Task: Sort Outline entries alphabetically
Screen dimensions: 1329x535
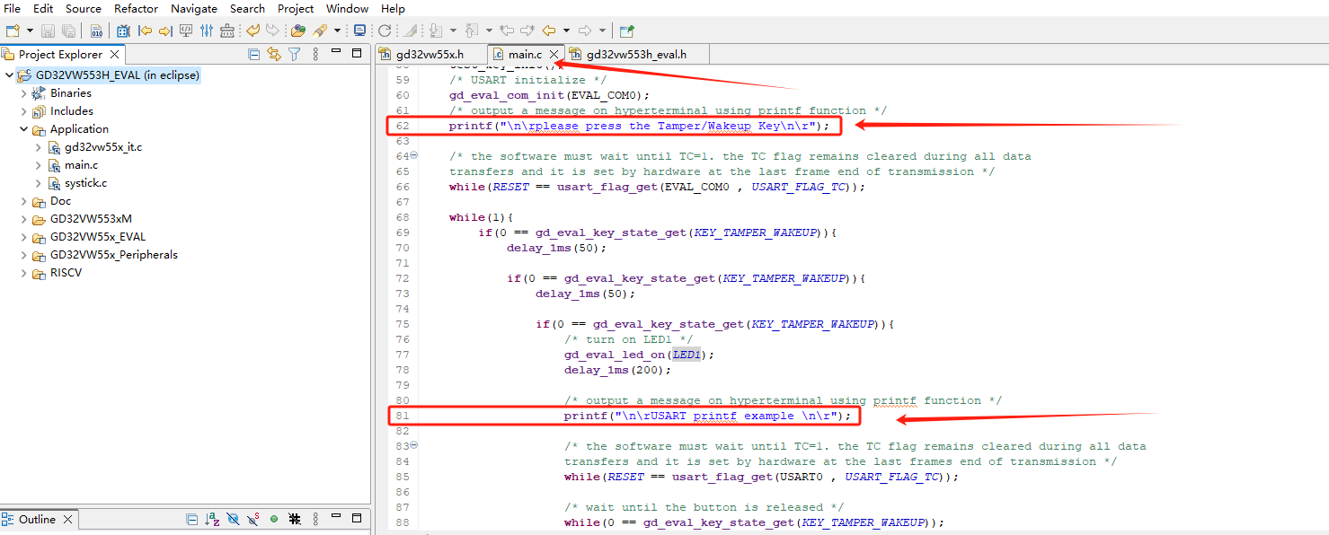Action: [213, 519]
